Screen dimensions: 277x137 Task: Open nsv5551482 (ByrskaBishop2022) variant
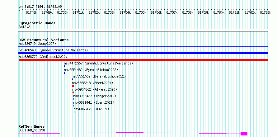[91, 70]
